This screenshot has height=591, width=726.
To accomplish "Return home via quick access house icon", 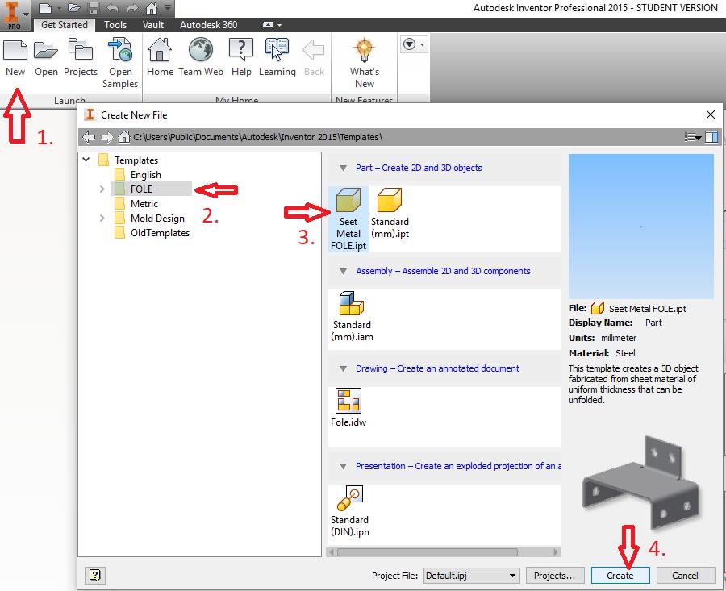I will pos(152,8).
